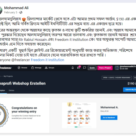Click the Manage briefcase icon
Image resolution: width=136 pixels, height=136 pixels.
33,68
